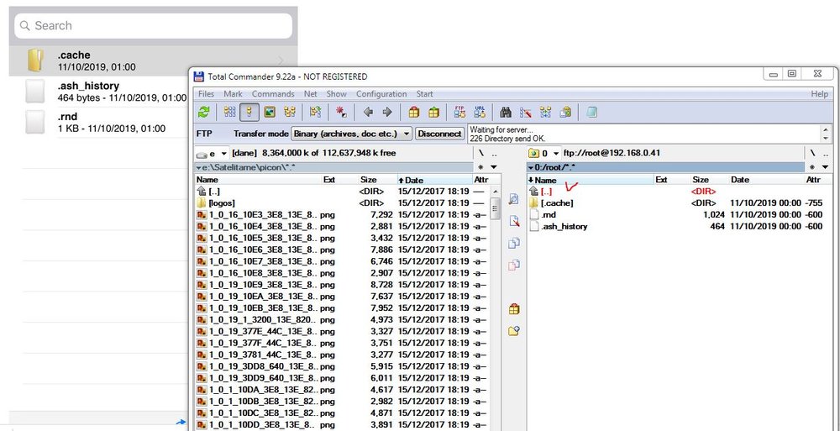Click the green Refresh arrows toolbar icon
The image size is (840, 431).
[203, 112]
